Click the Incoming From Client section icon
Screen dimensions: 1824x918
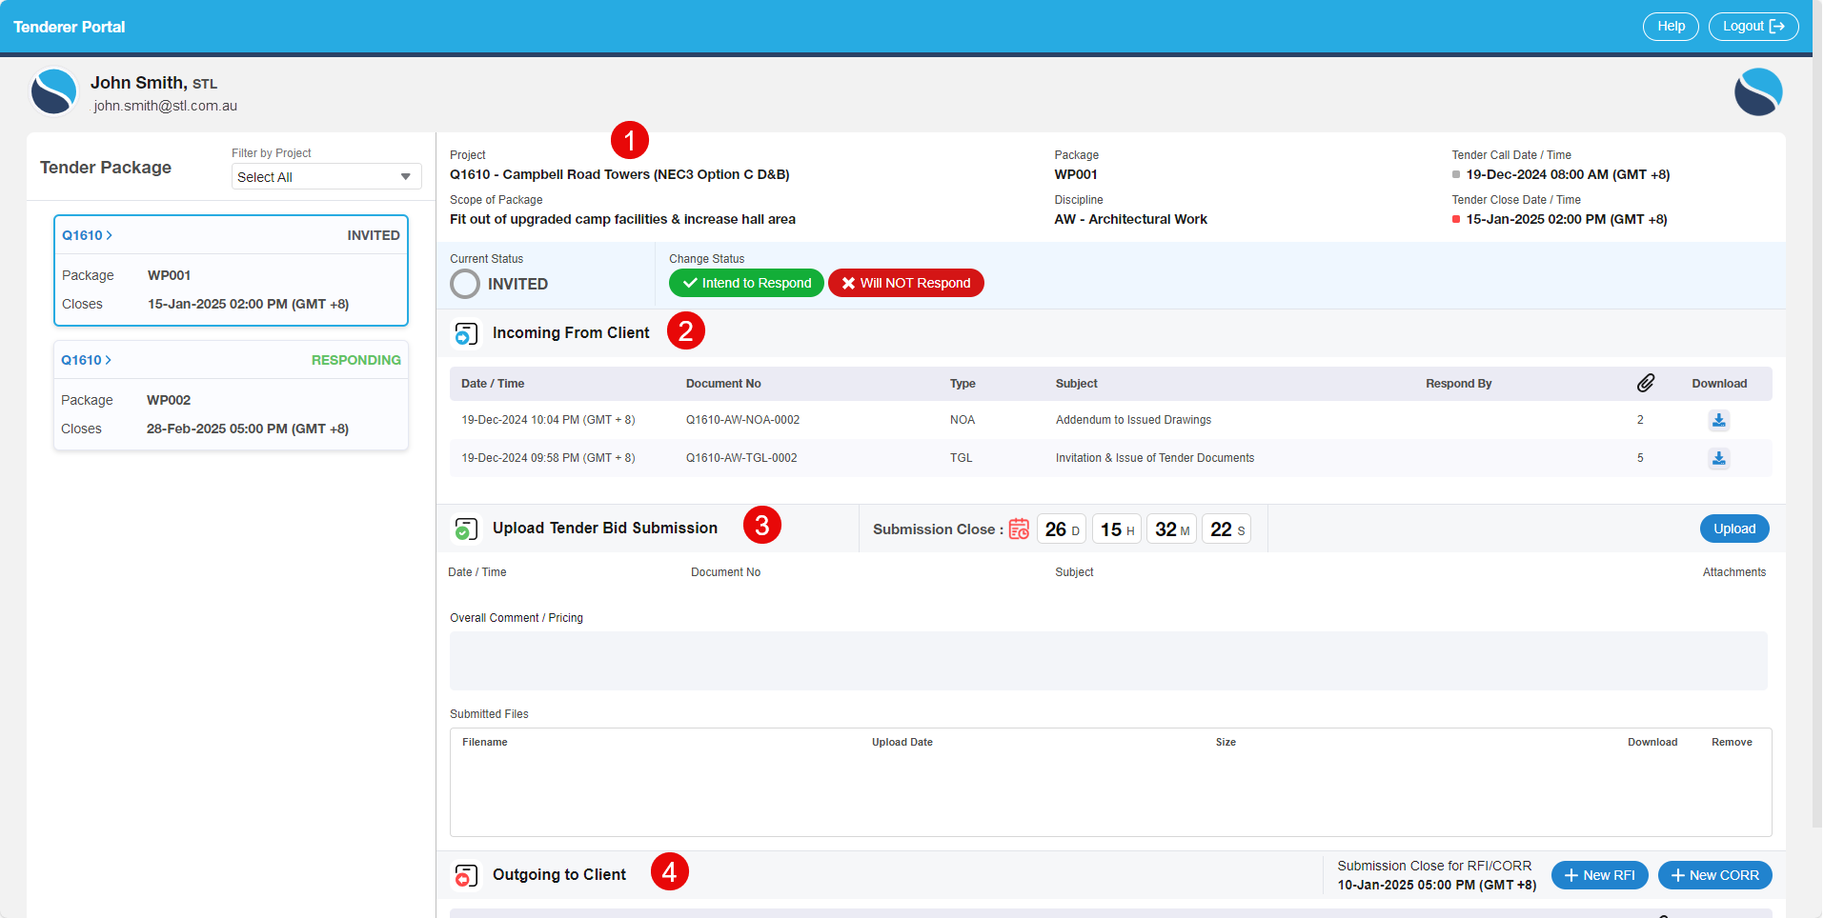(466, 333)
